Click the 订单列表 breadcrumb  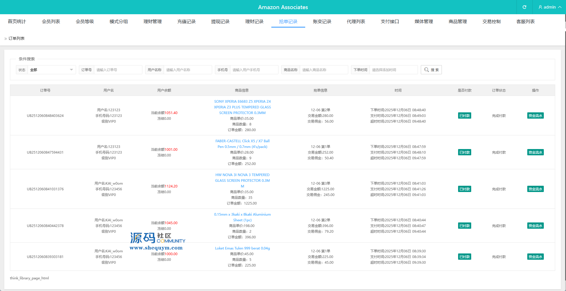17,38
